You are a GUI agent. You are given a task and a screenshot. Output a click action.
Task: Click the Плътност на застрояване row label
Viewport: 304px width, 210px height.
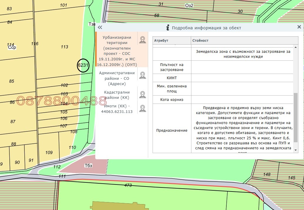pos(172,67)
